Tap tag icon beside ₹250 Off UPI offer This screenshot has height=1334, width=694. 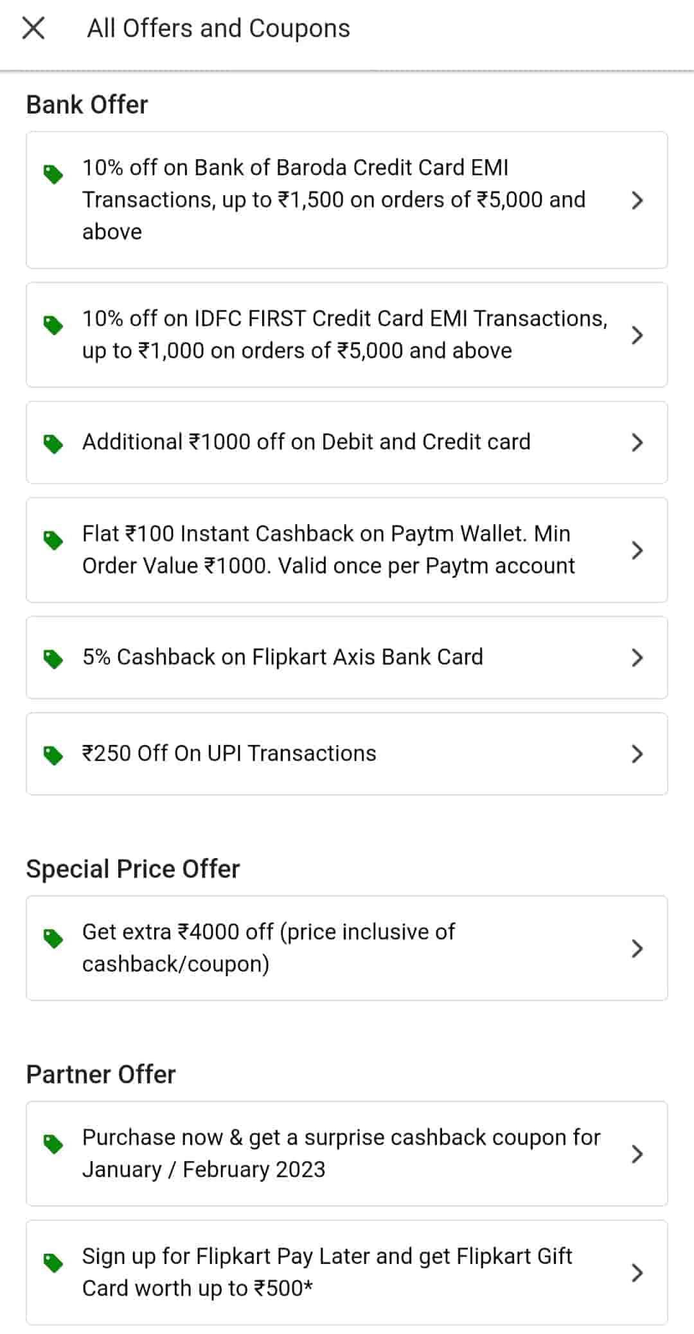coord(53,755)
